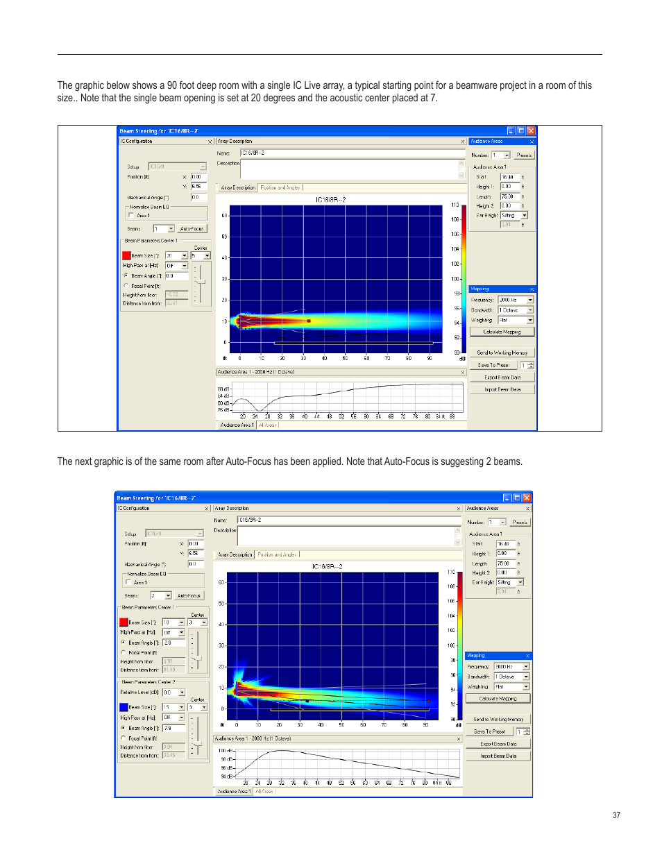Viewport: 662px width, 857px height.
Task: Click Save To Preset number stepper, one-beam window
Action: point(531,366)
